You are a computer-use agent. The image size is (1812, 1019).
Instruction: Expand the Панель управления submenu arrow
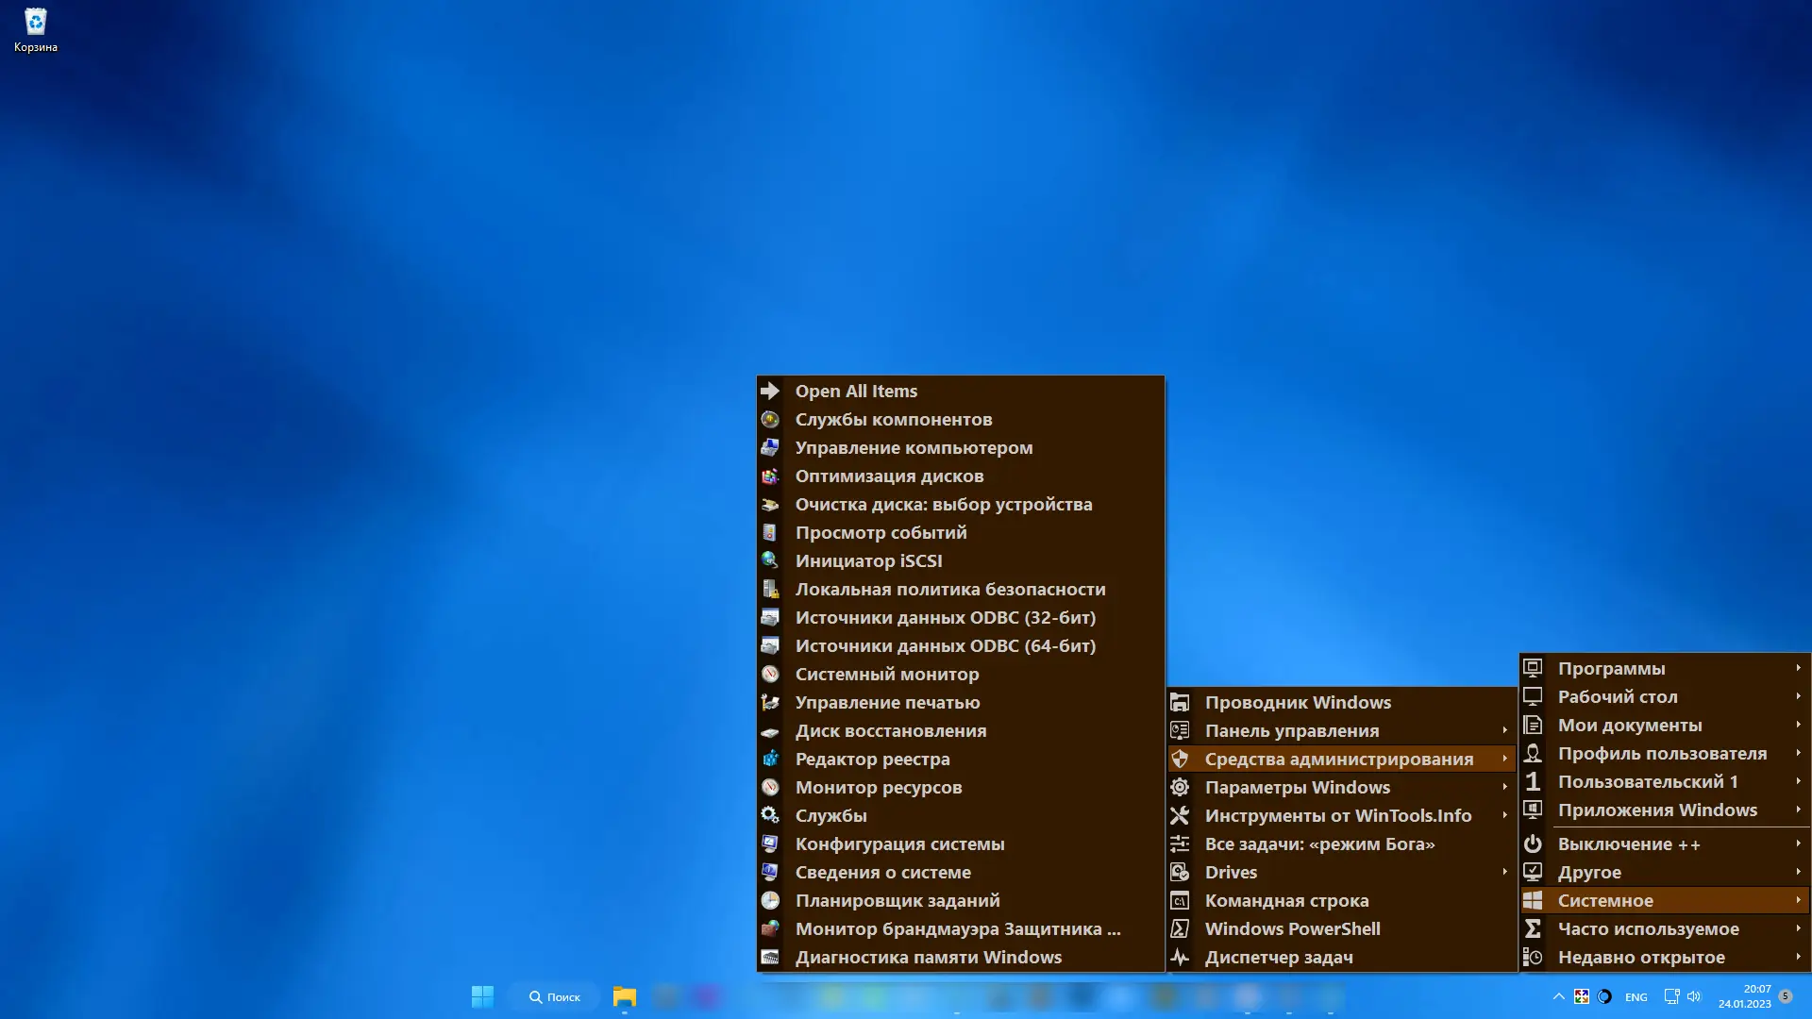click(1504, 730)
